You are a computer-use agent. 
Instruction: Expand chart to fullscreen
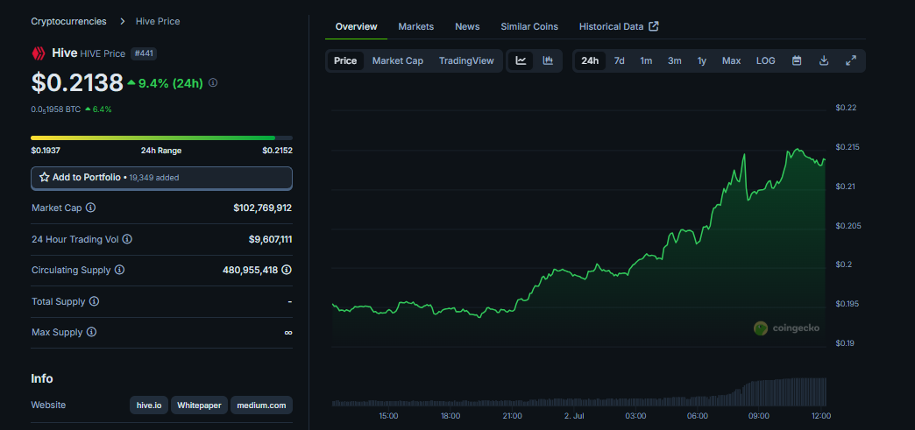(x=850, y=60)
